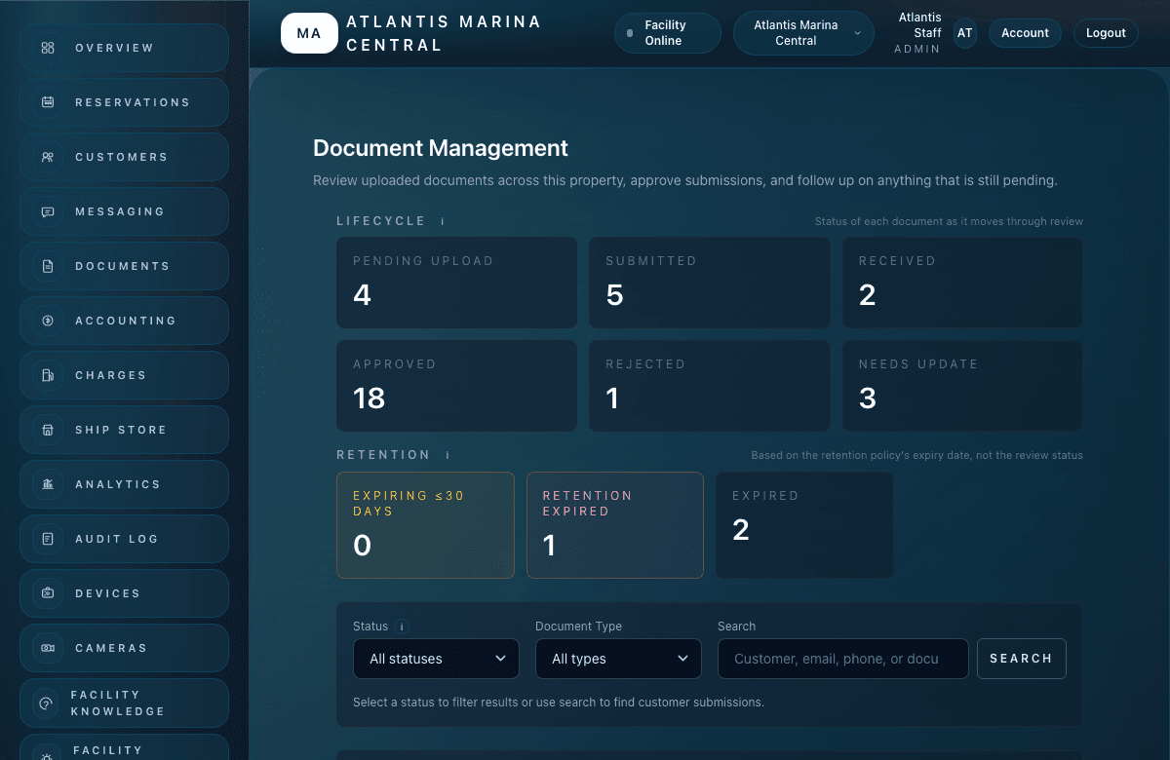Screen dimensions: 1170x760
Task: Click the Status filter info icon
Action: coord(402,627)
